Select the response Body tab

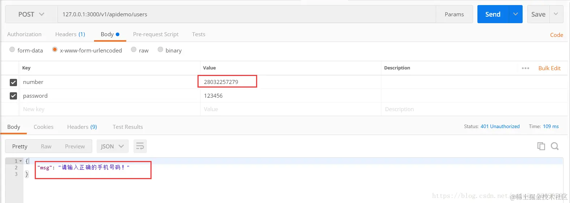coord(14,127)
